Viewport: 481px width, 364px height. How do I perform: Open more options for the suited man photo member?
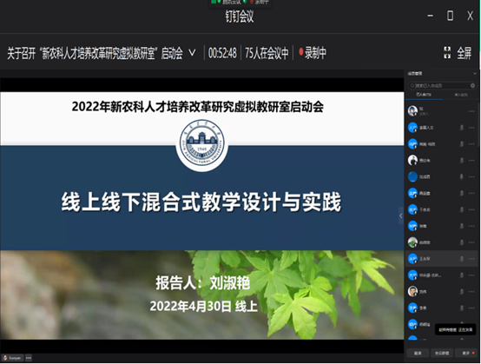point(471,160)
